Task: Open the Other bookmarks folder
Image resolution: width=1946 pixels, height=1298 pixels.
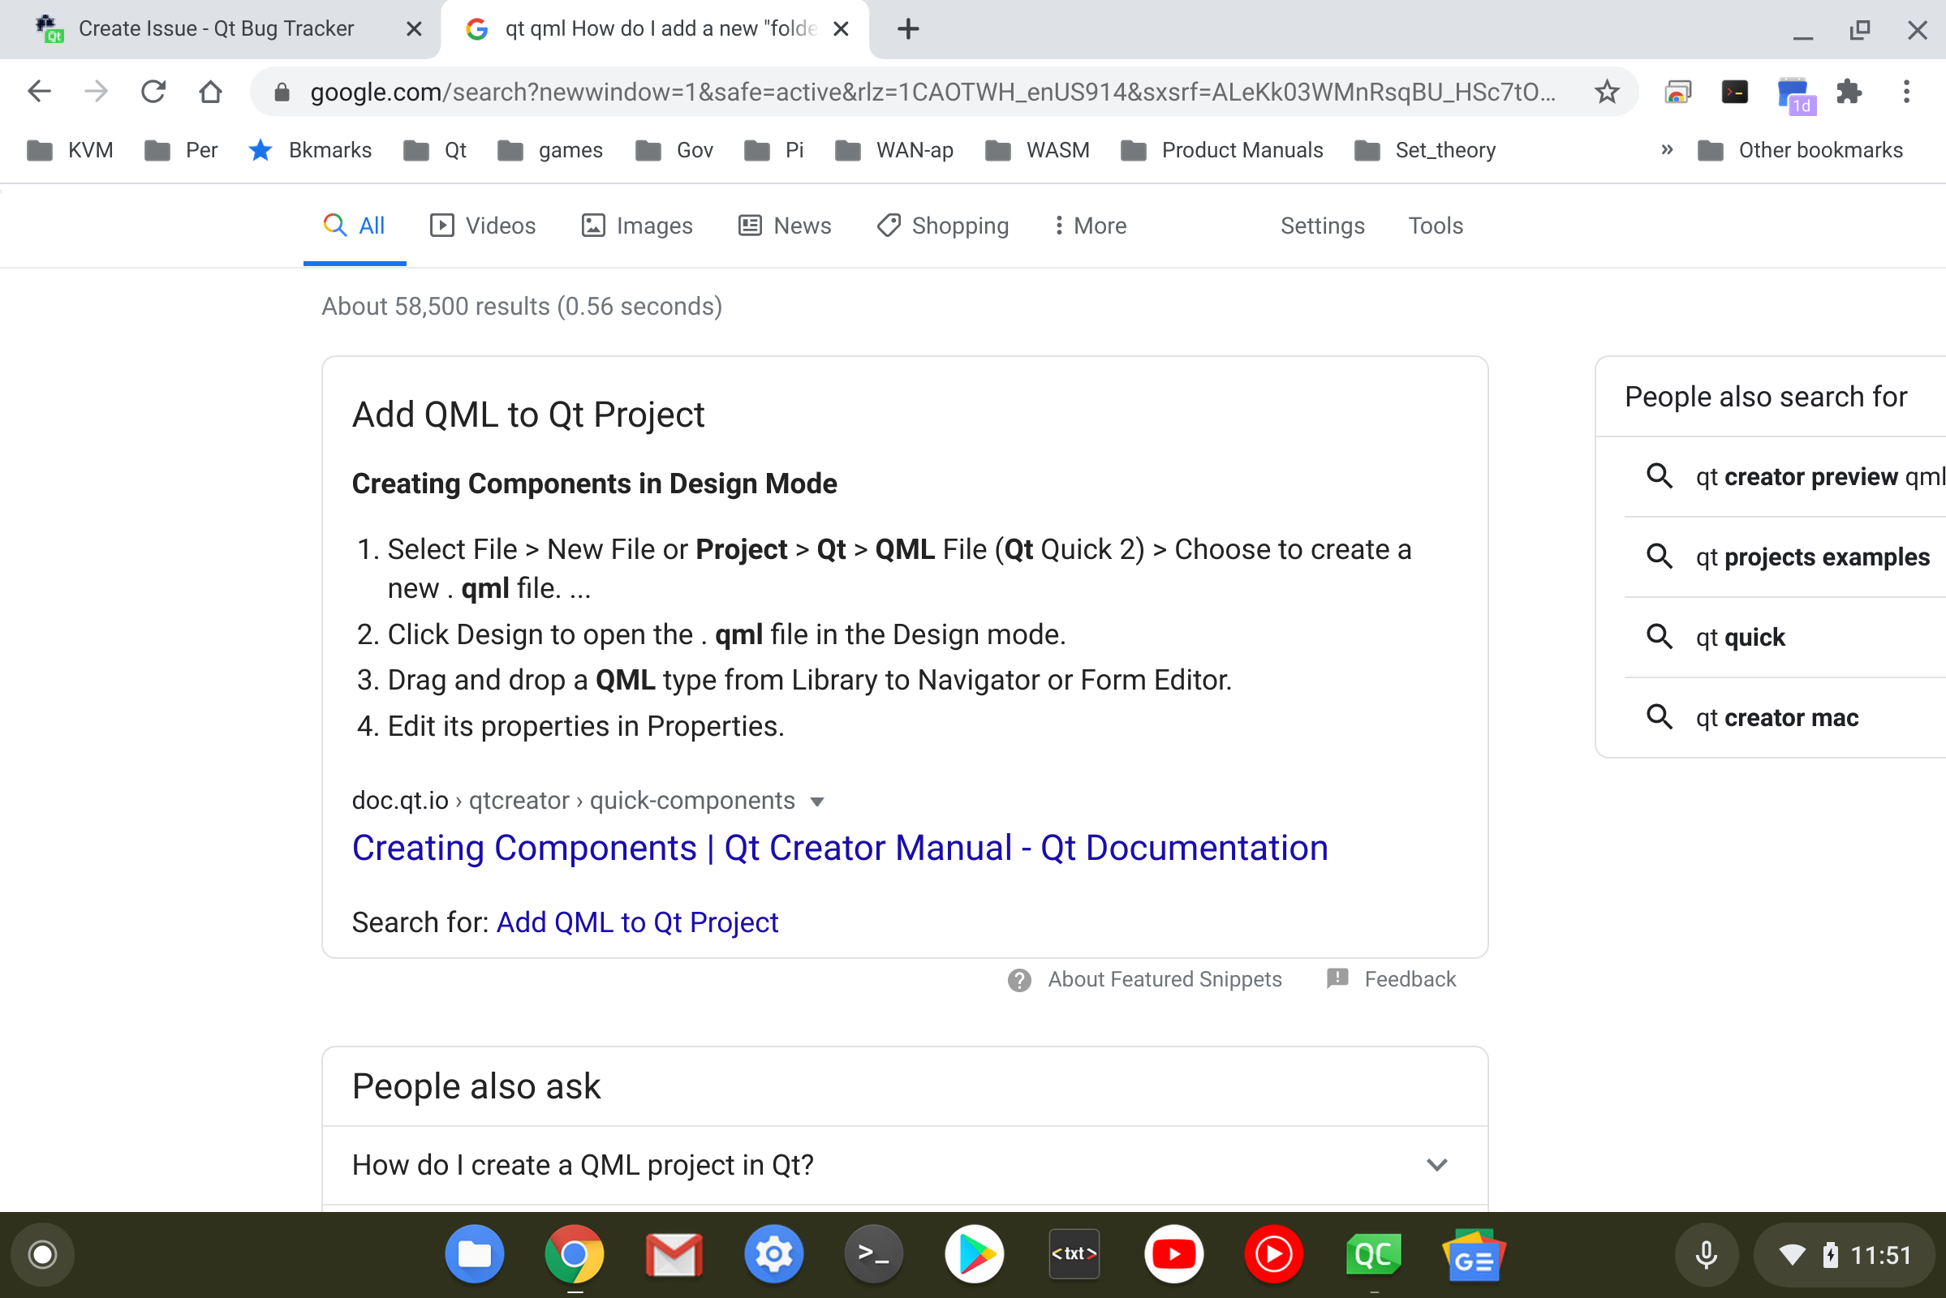Action: [x=1799, y=150]
